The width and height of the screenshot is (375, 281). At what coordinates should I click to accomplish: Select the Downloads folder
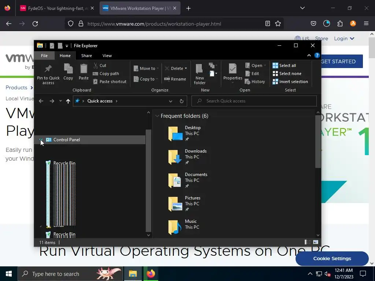point(188,157)
